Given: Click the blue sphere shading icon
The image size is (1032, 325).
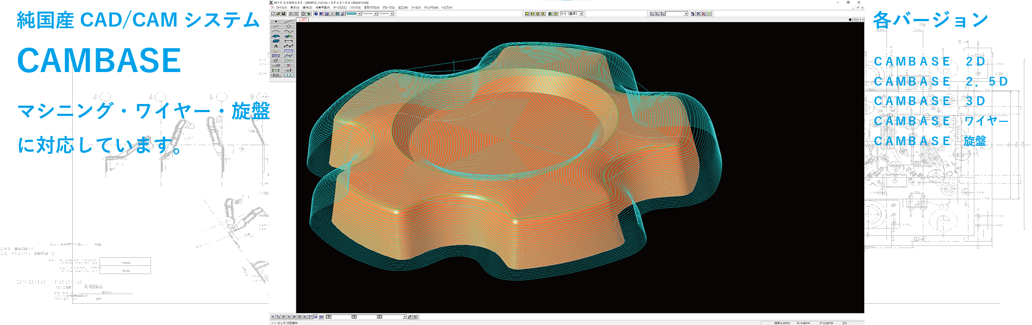Looking at the screenshot, I should (316, 14).
